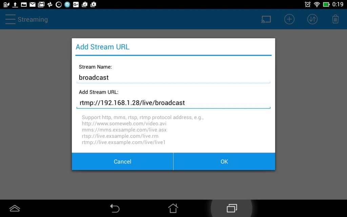Tap the Play Store update notification icon
This screenshot has width=347, height=217.
tap(94, 4)
